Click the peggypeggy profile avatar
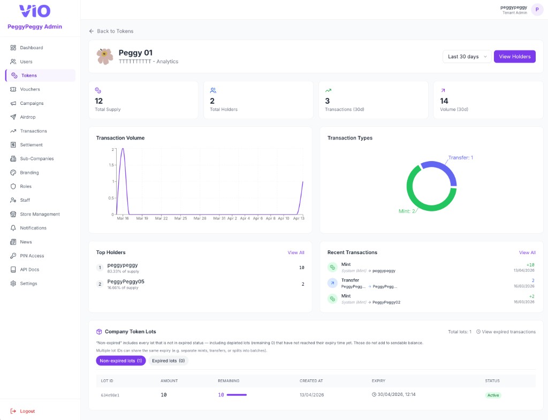 (537, 10)
